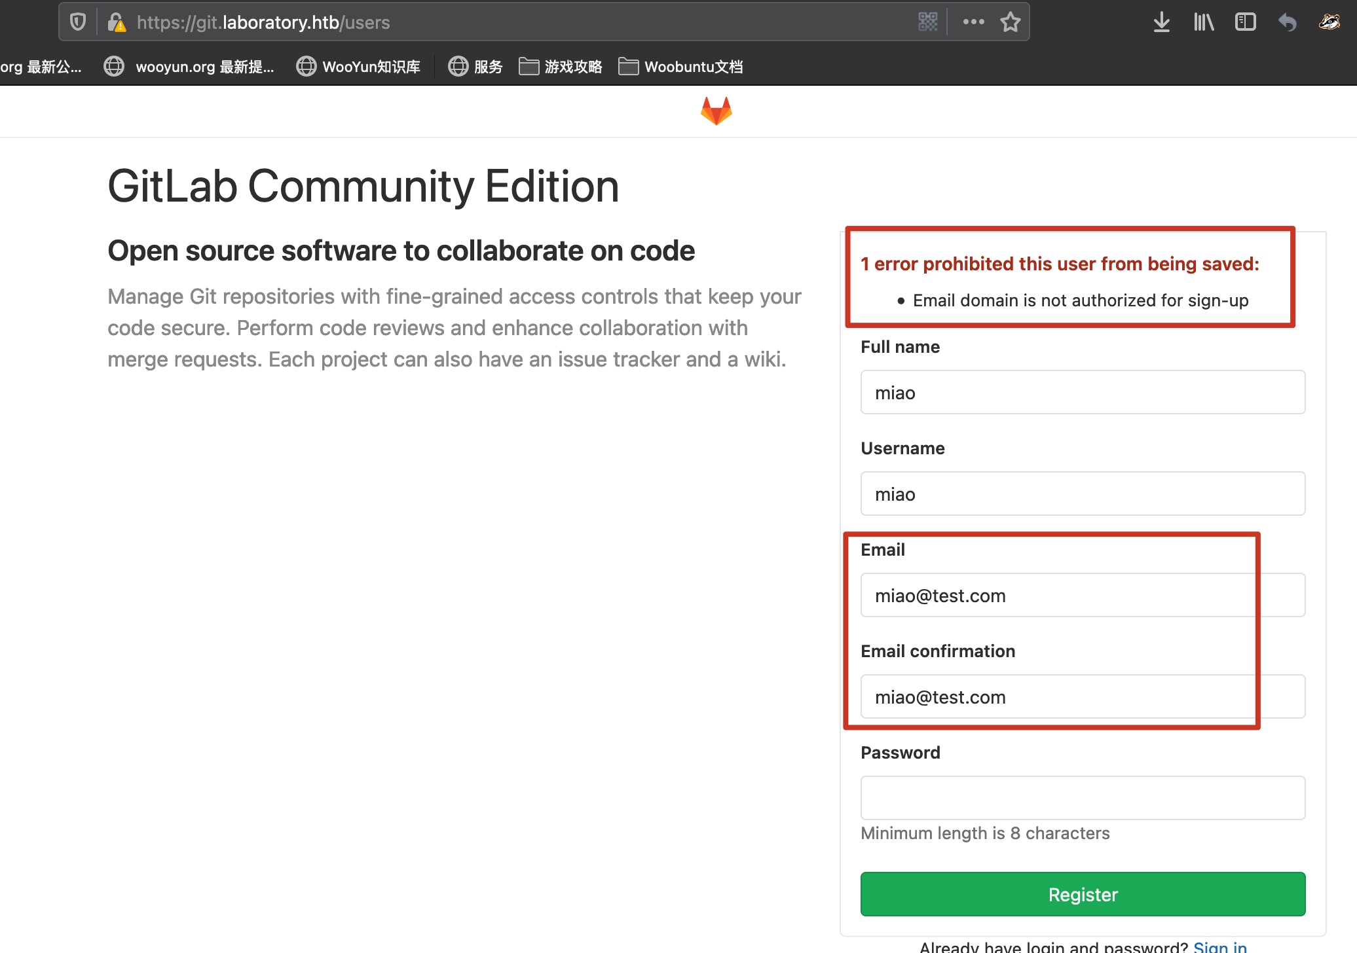Follow the Sign in link

pyautogui.click(x=1219, y=946)
